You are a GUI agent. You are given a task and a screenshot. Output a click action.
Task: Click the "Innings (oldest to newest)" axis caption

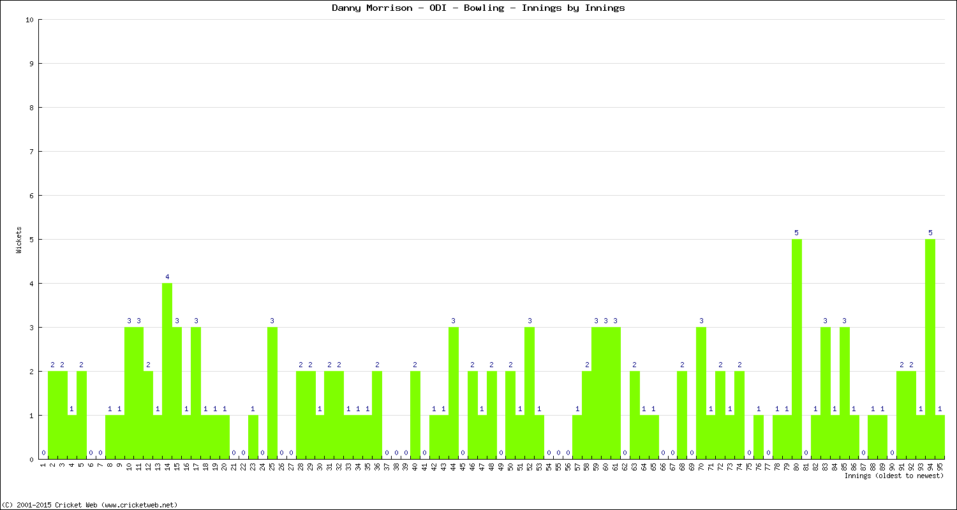(x=894, y=476)
